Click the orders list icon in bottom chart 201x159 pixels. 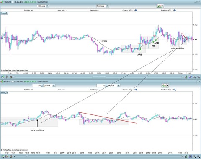131,90
